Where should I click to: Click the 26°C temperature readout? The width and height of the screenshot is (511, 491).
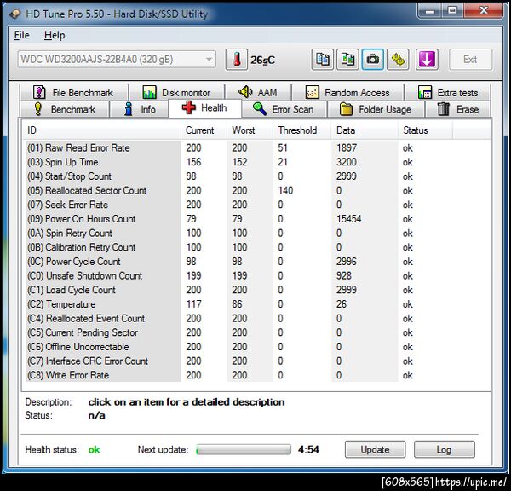click(262, 60)
